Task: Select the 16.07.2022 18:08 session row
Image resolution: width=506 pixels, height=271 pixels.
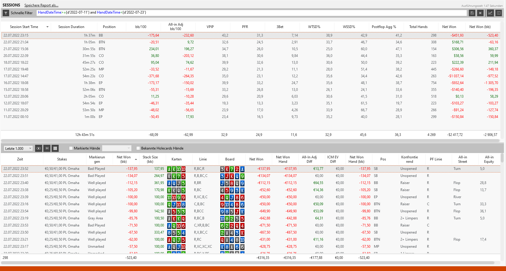Action: [251, 83]
